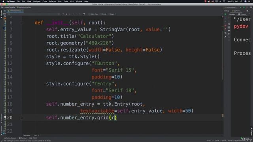Open the Navigate menu
The height and width of the screenshot is (142, 253).
tap(37, 1)
